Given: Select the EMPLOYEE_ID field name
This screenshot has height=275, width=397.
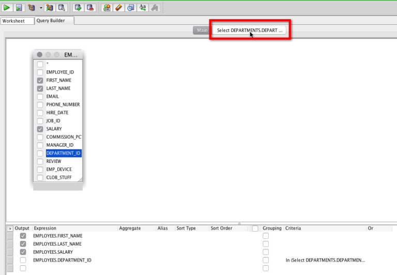Looking at the screenshot, I should pos(60,72).
